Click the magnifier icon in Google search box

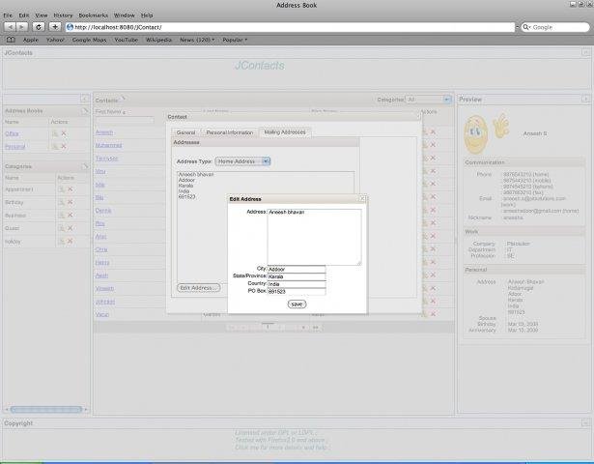(526, 27)
